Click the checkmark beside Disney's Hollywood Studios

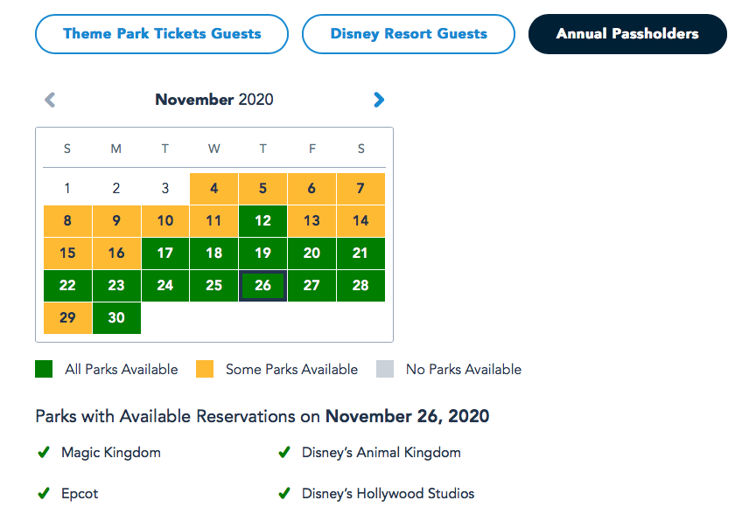coord(284,494)
